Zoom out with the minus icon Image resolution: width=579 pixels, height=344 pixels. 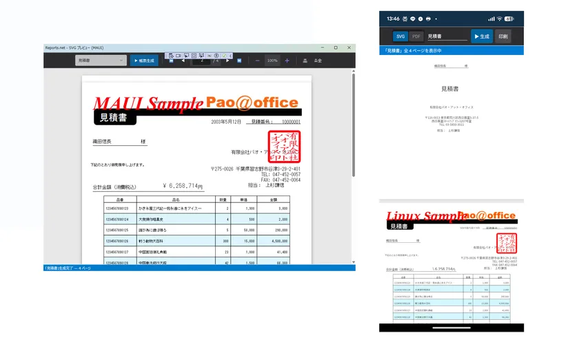[257, 61]
